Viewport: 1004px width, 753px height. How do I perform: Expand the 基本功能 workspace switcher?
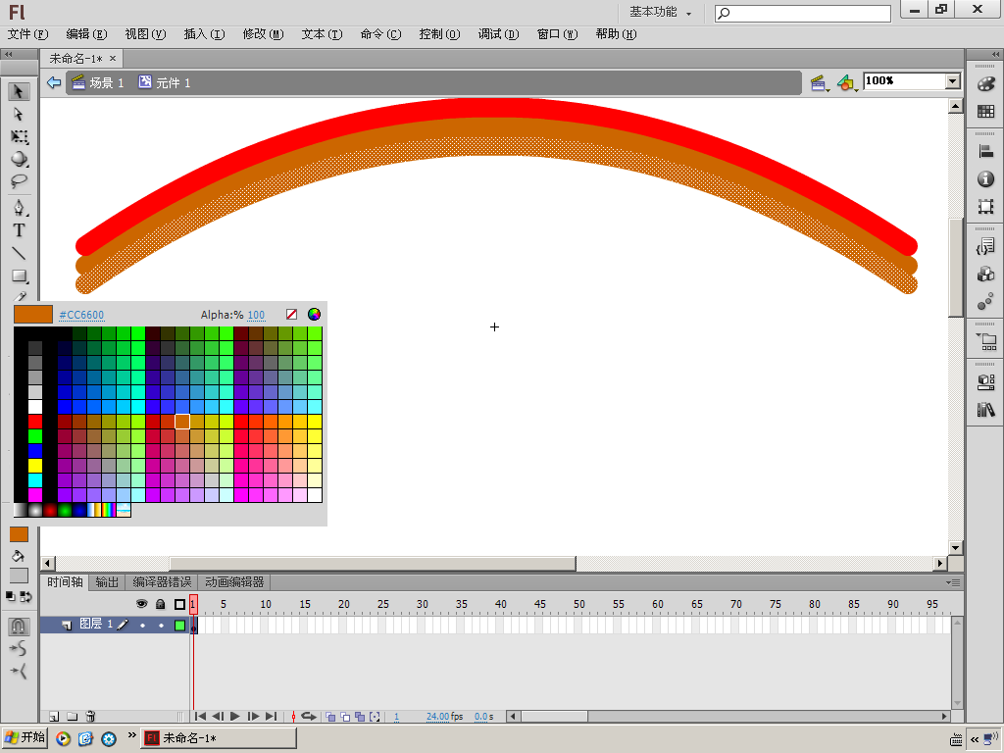660,13
